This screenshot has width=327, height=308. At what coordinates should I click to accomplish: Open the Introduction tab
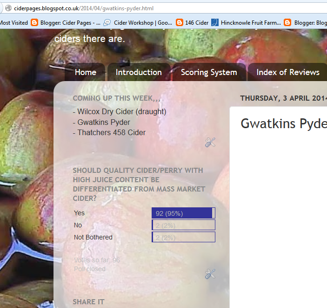coord(139,72)
